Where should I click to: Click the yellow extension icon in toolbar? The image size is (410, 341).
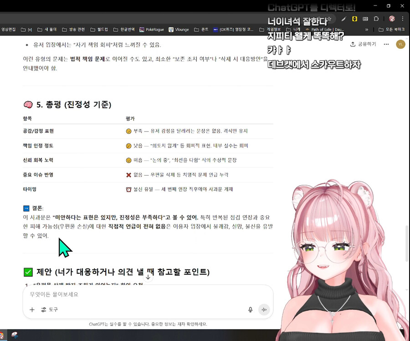tap(354, 19)
